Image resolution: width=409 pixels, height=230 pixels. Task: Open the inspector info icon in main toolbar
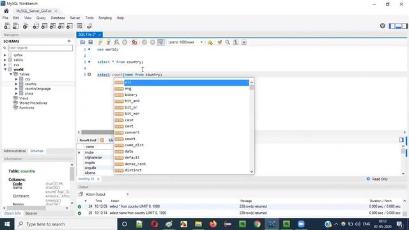26,26
